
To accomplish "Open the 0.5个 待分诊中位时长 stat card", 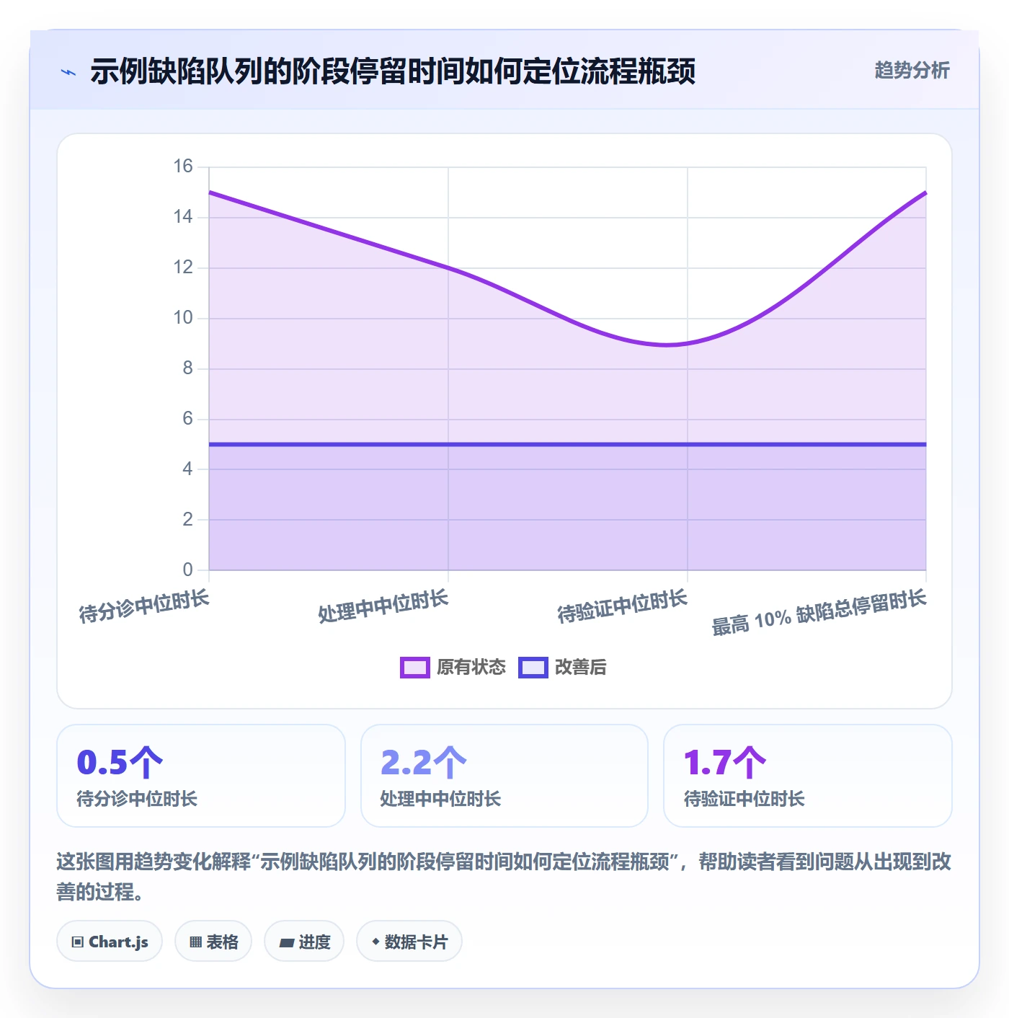I will 201,776.
